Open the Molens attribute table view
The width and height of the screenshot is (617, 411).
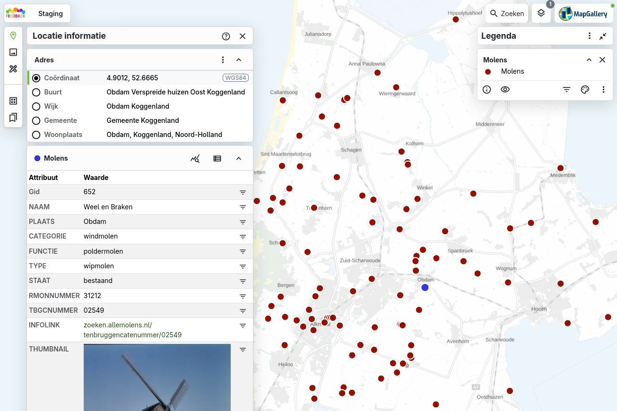click(x=217, y=159)
